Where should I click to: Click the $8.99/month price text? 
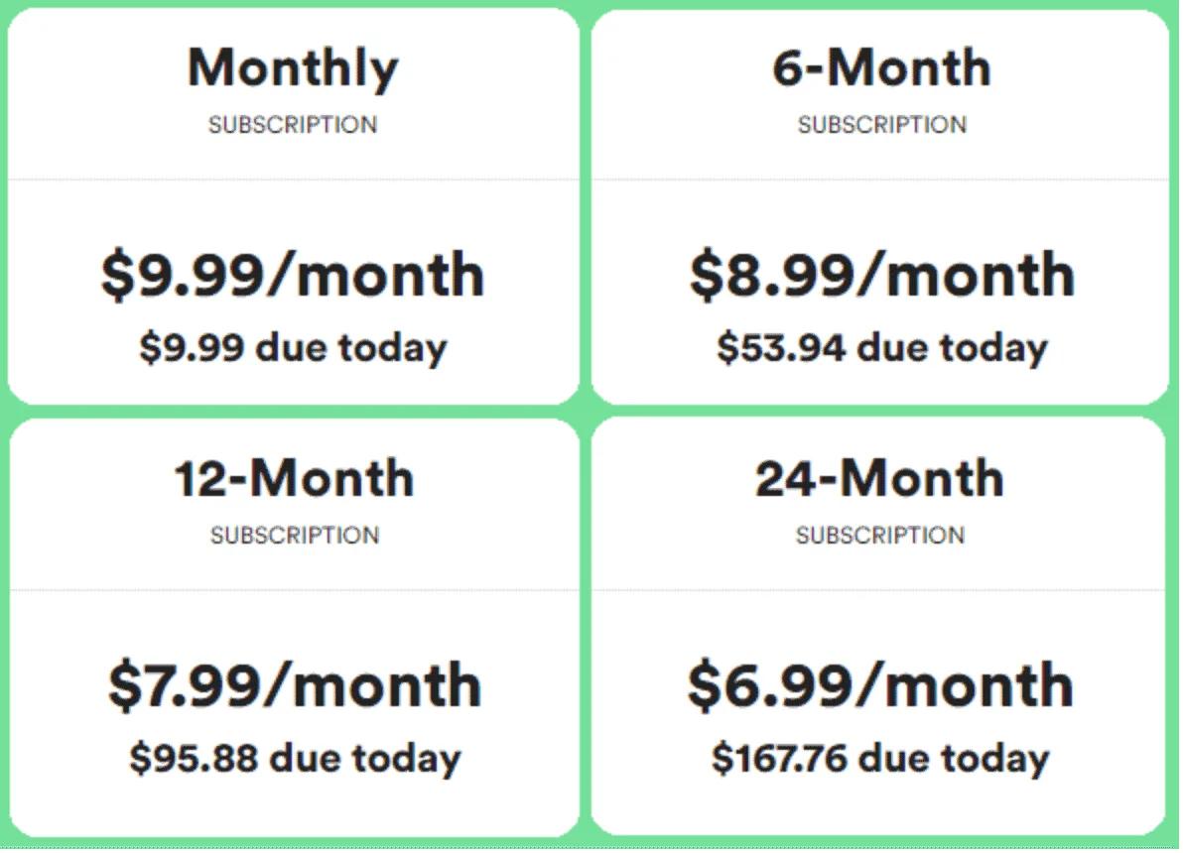tap(881, 276)
